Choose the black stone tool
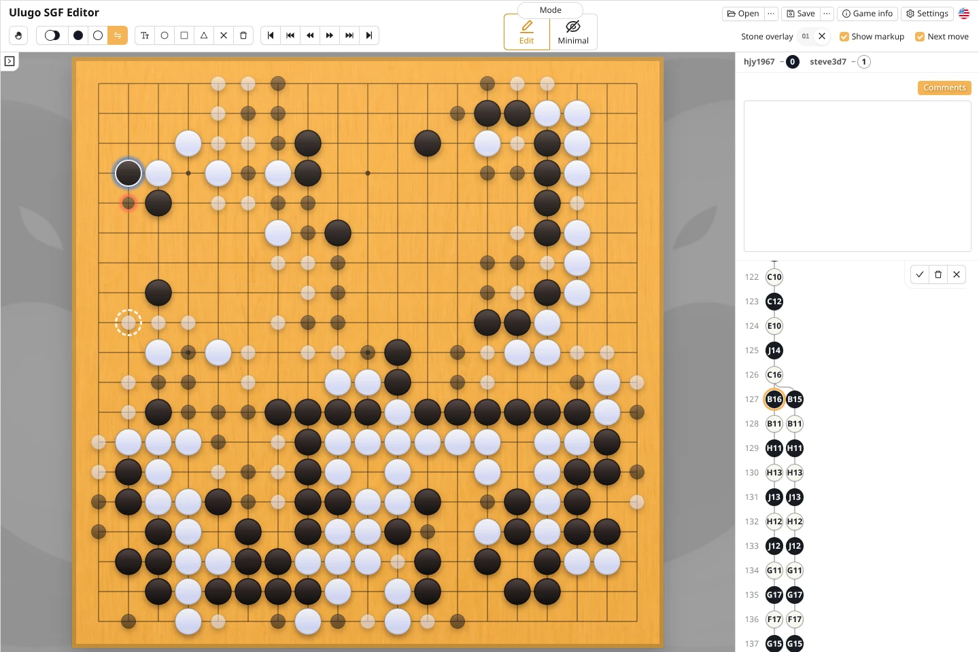The image size is (979, 652). (78, 35)
